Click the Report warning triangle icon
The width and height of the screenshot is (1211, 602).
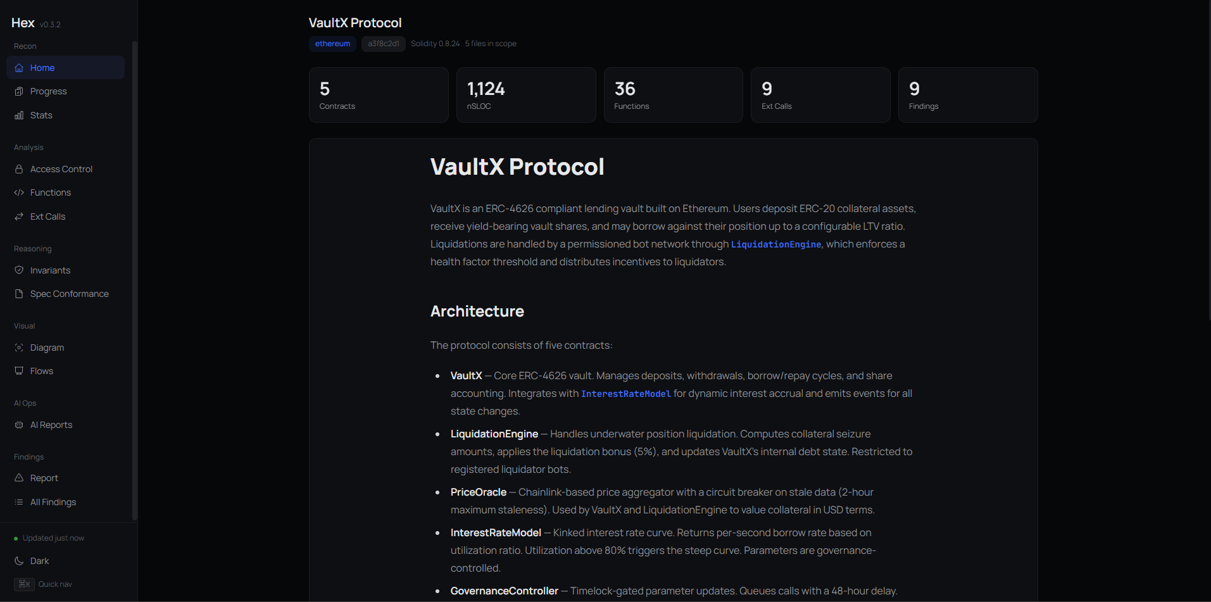coord(19,478)
